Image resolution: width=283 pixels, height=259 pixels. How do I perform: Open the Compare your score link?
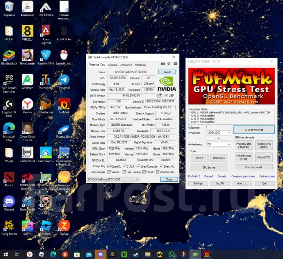click(243, 176)
